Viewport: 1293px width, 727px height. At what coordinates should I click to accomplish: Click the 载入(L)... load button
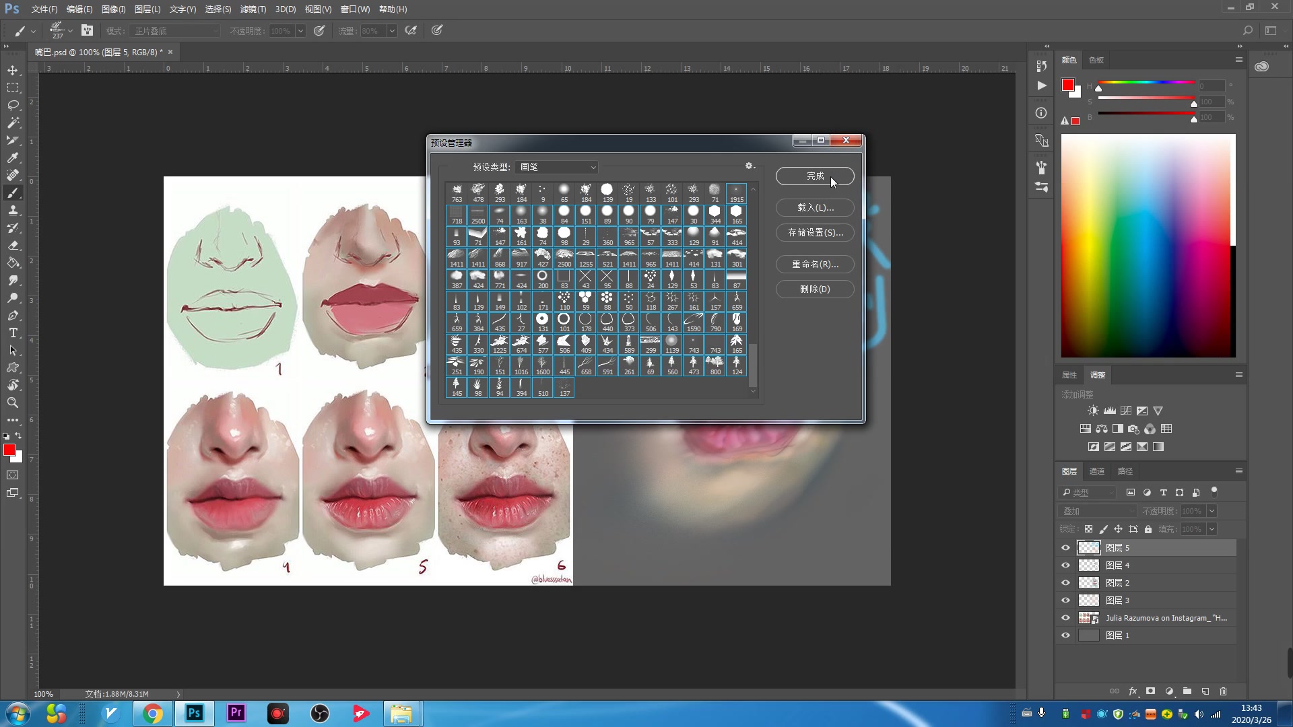[814, 207]
